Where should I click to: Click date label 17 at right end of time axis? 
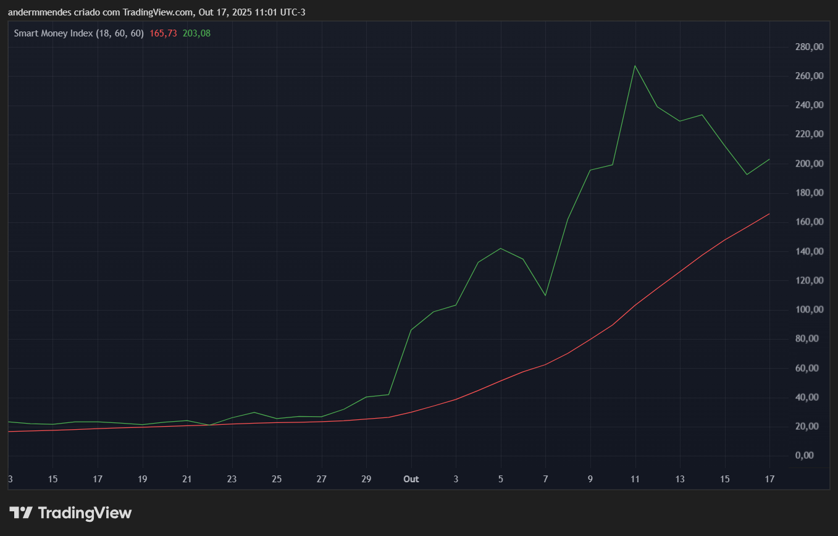click(x=769, y=479)
